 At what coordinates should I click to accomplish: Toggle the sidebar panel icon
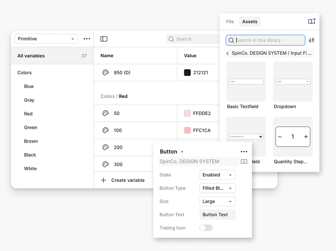tap(104, 39)
